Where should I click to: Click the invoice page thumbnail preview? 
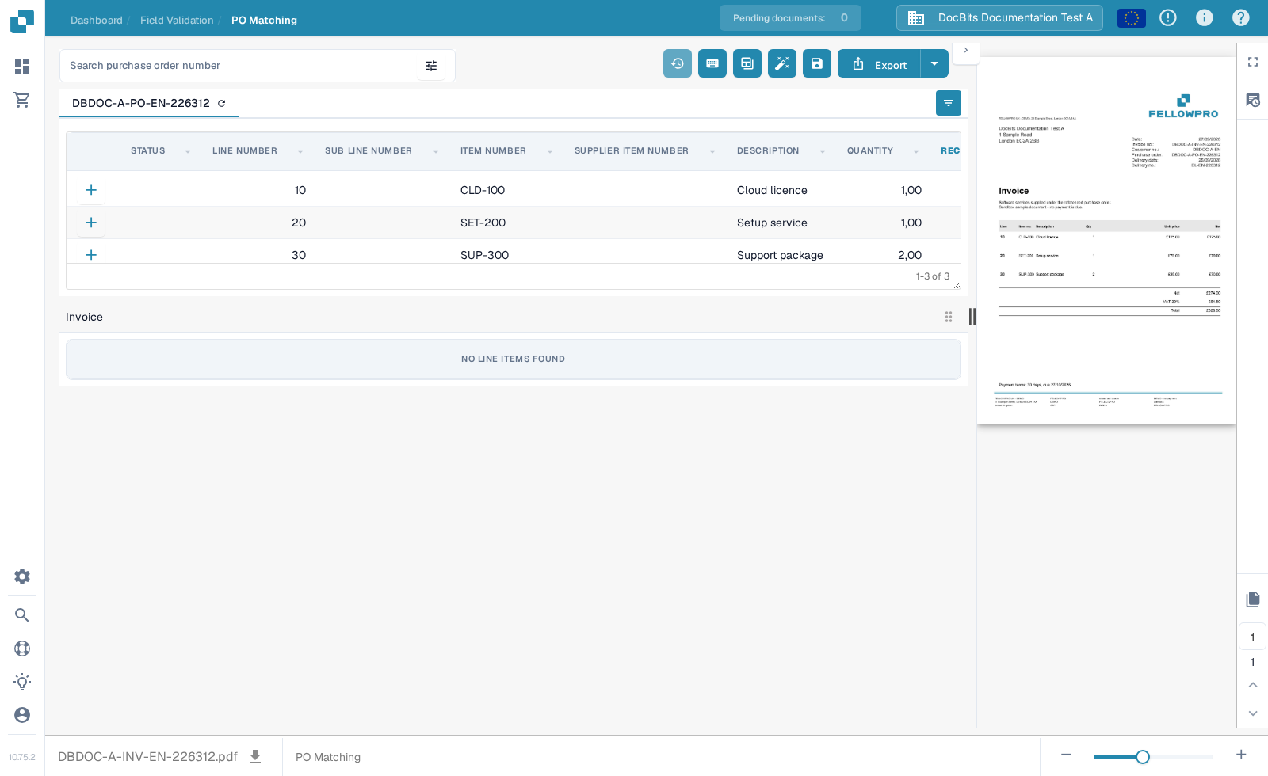(1106, 240)
